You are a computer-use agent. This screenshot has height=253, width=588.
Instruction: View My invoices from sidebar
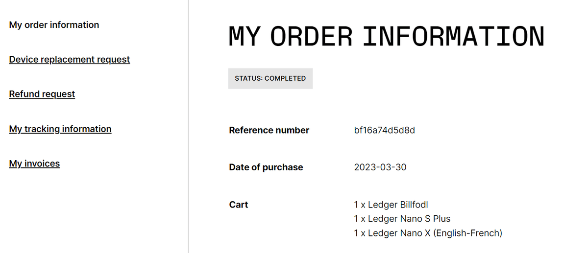click(x=34, y=163)
